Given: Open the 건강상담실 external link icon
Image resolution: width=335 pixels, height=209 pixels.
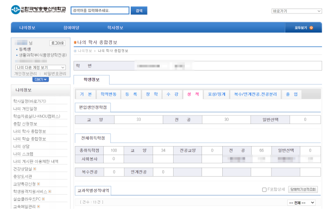Looking at the screenshot, I should pos(35,169).
